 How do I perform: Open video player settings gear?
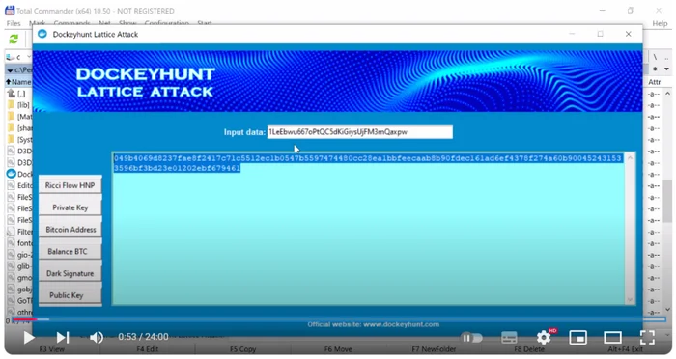(x=544, y=337)
